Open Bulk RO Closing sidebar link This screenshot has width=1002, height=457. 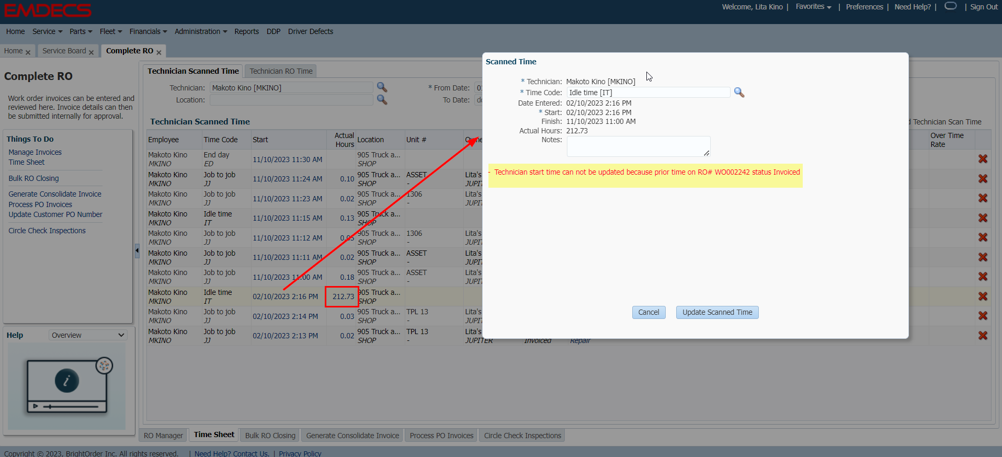(33, 178)
